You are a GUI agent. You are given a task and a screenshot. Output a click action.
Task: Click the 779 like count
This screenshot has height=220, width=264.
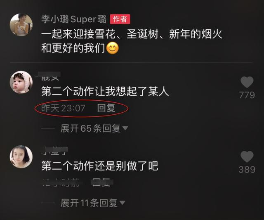(247, 95)
